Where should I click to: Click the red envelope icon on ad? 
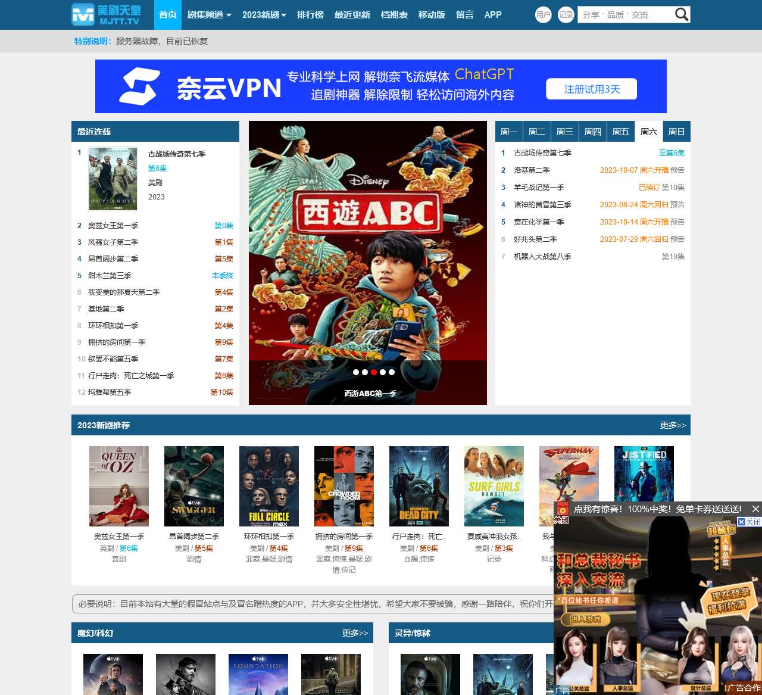[561, 510]
